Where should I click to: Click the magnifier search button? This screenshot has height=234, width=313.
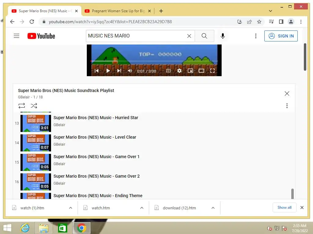(204, 36)
